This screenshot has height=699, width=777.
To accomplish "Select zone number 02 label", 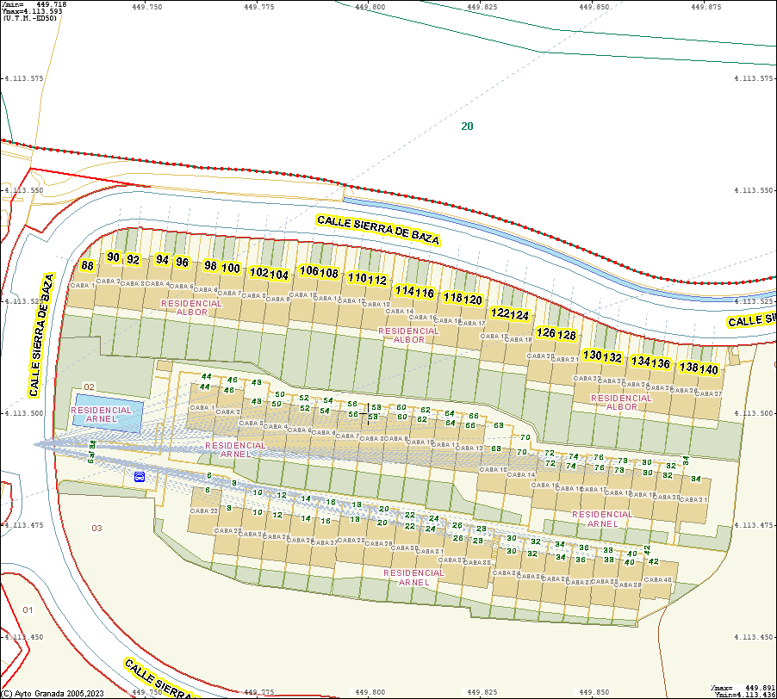I will pos(89,387).
